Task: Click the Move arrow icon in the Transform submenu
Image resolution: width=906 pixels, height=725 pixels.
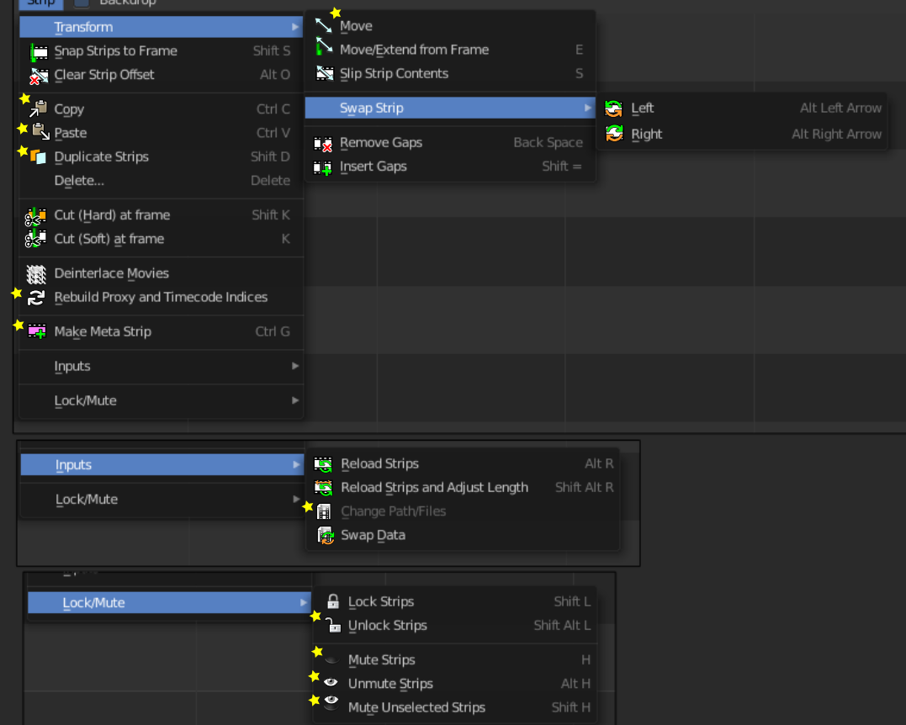Action: 324,25
